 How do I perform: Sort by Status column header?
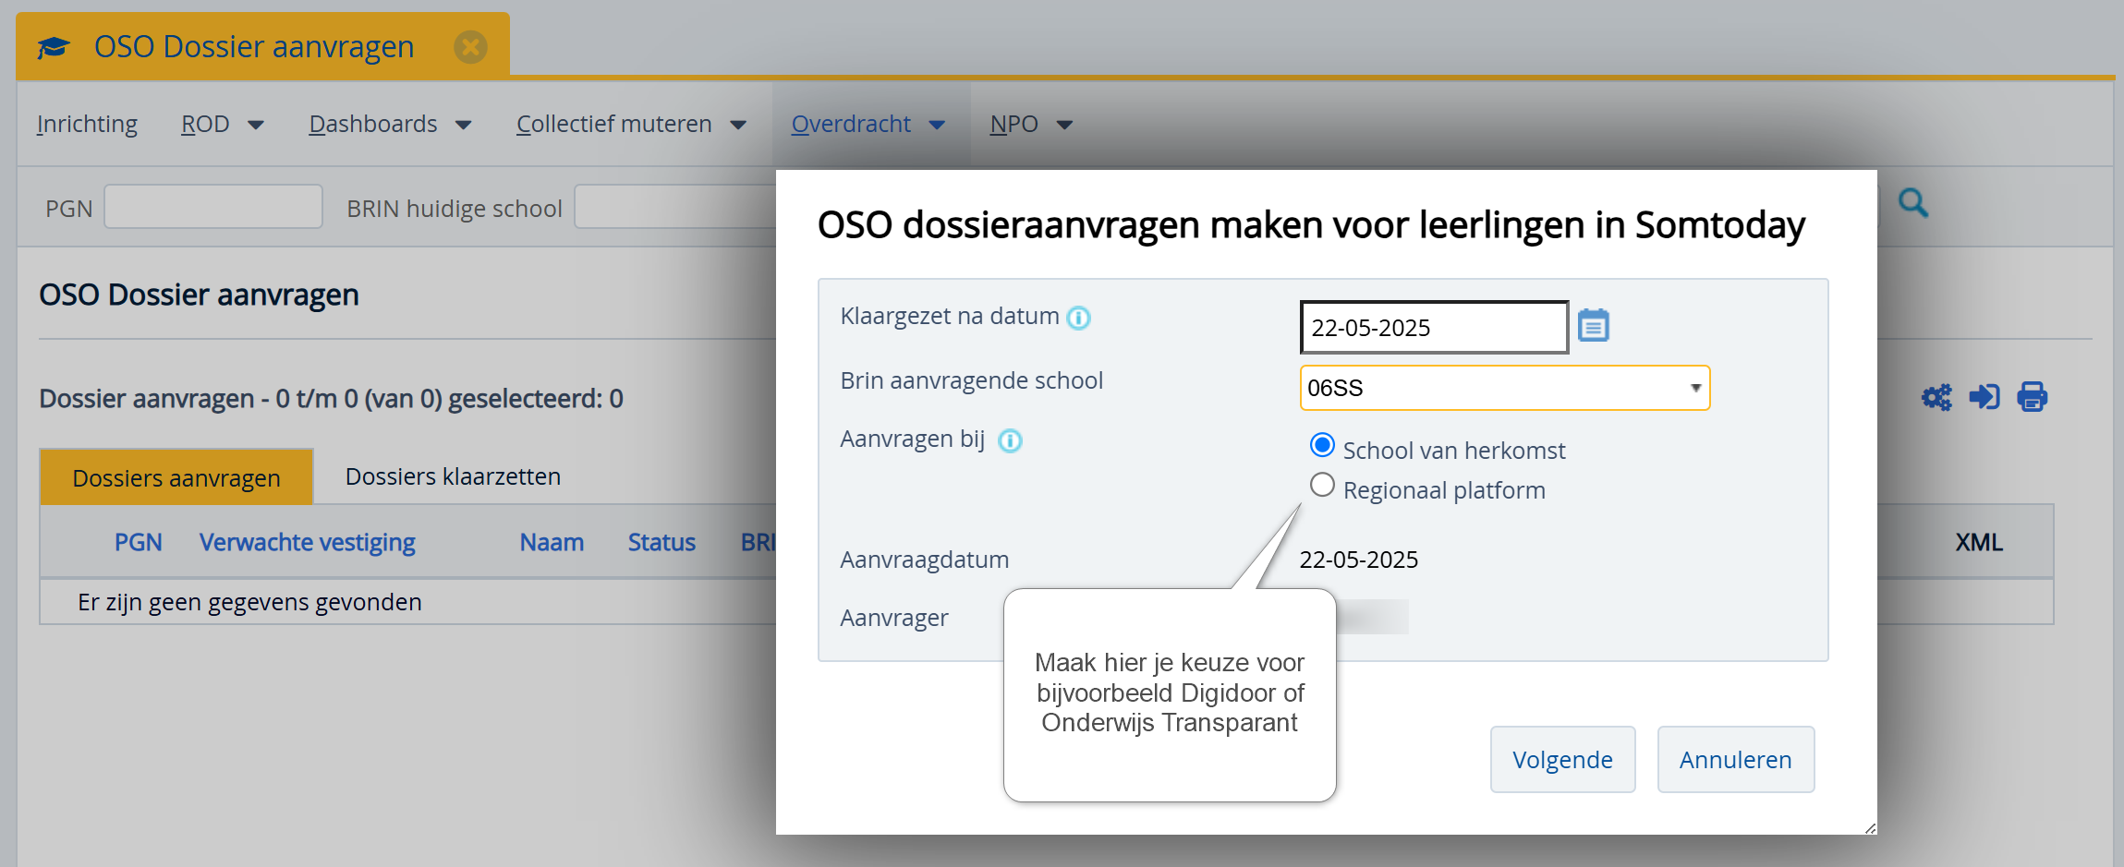click(661, 542)
